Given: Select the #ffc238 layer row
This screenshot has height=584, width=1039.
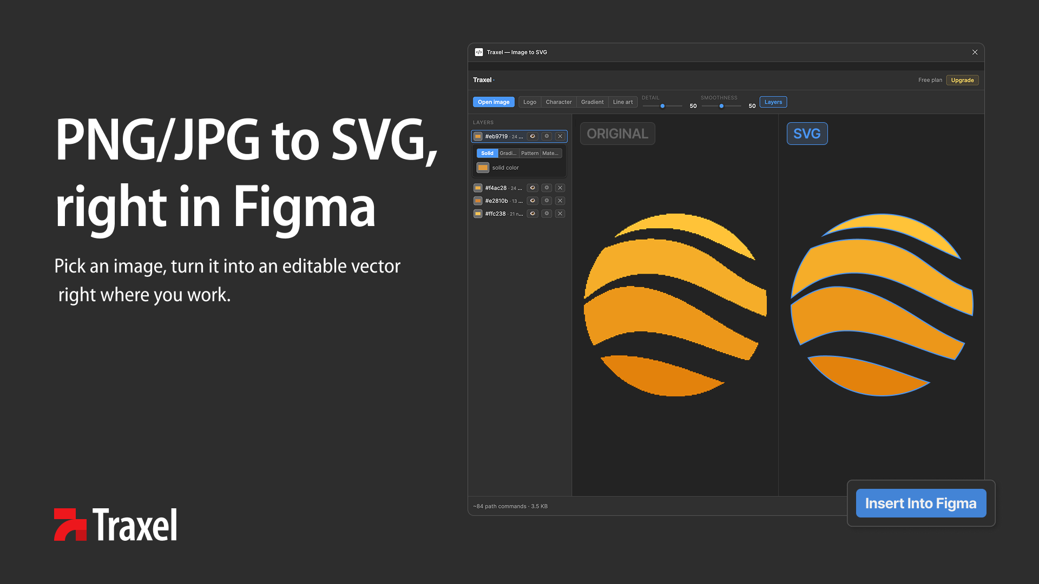Looking at the screenshot, I should click(519, 214).
